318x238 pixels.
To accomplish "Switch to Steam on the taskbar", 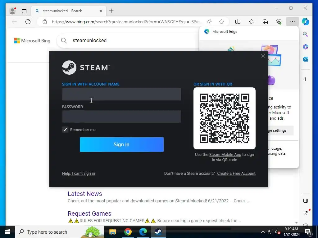I will pos(158,232).
